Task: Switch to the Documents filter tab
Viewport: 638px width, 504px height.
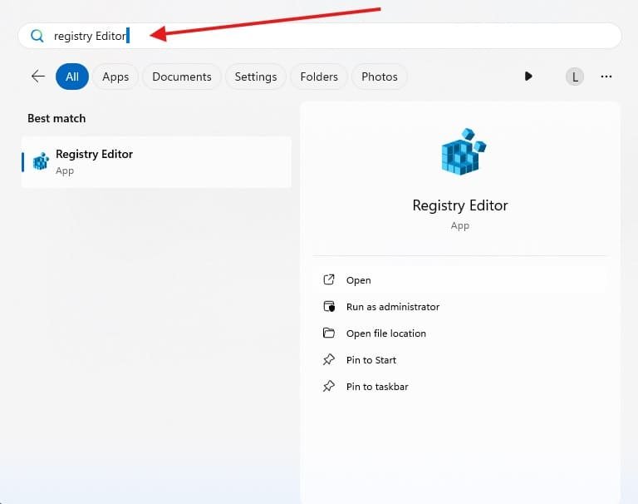Action: [x=182, y=77]
